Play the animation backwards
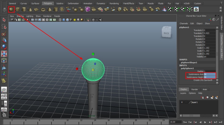This screenshot has width=224, height=125. pos(200,122)
